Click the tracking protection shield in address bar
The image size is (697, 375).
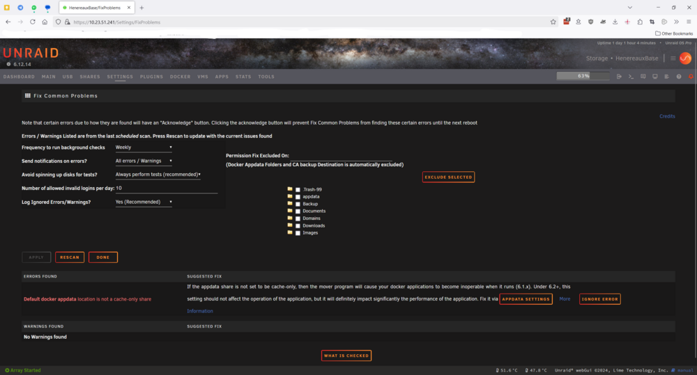58,22
